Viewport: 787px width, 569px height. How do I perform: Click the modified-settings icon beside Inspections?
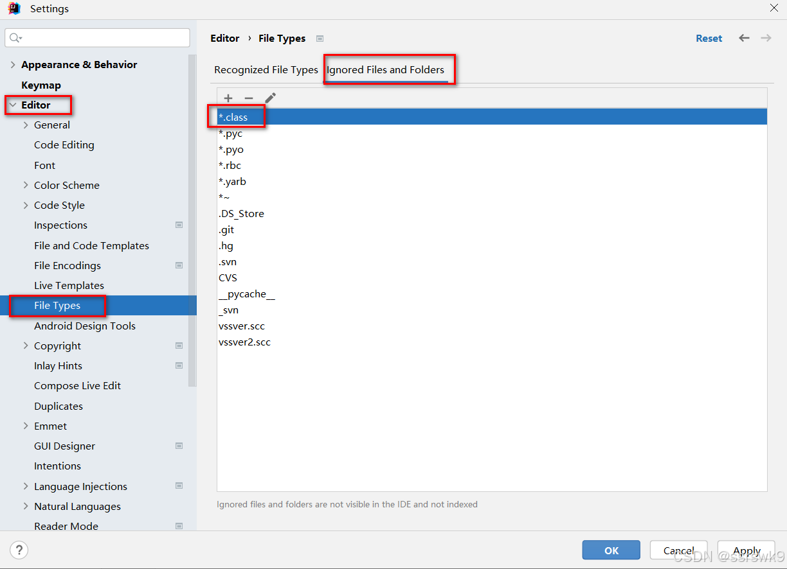pyautogui.click(x=179, y=225)
